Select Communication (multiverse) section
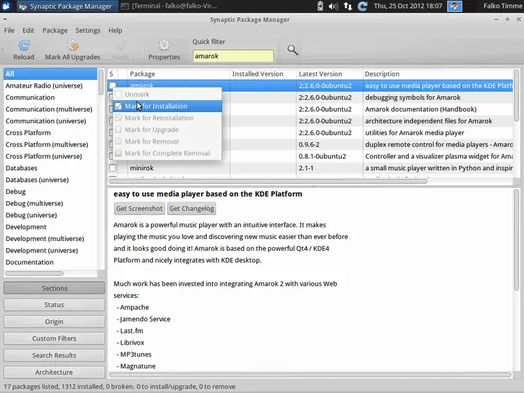This screenshot has height=393, width=524. [50, 109]
